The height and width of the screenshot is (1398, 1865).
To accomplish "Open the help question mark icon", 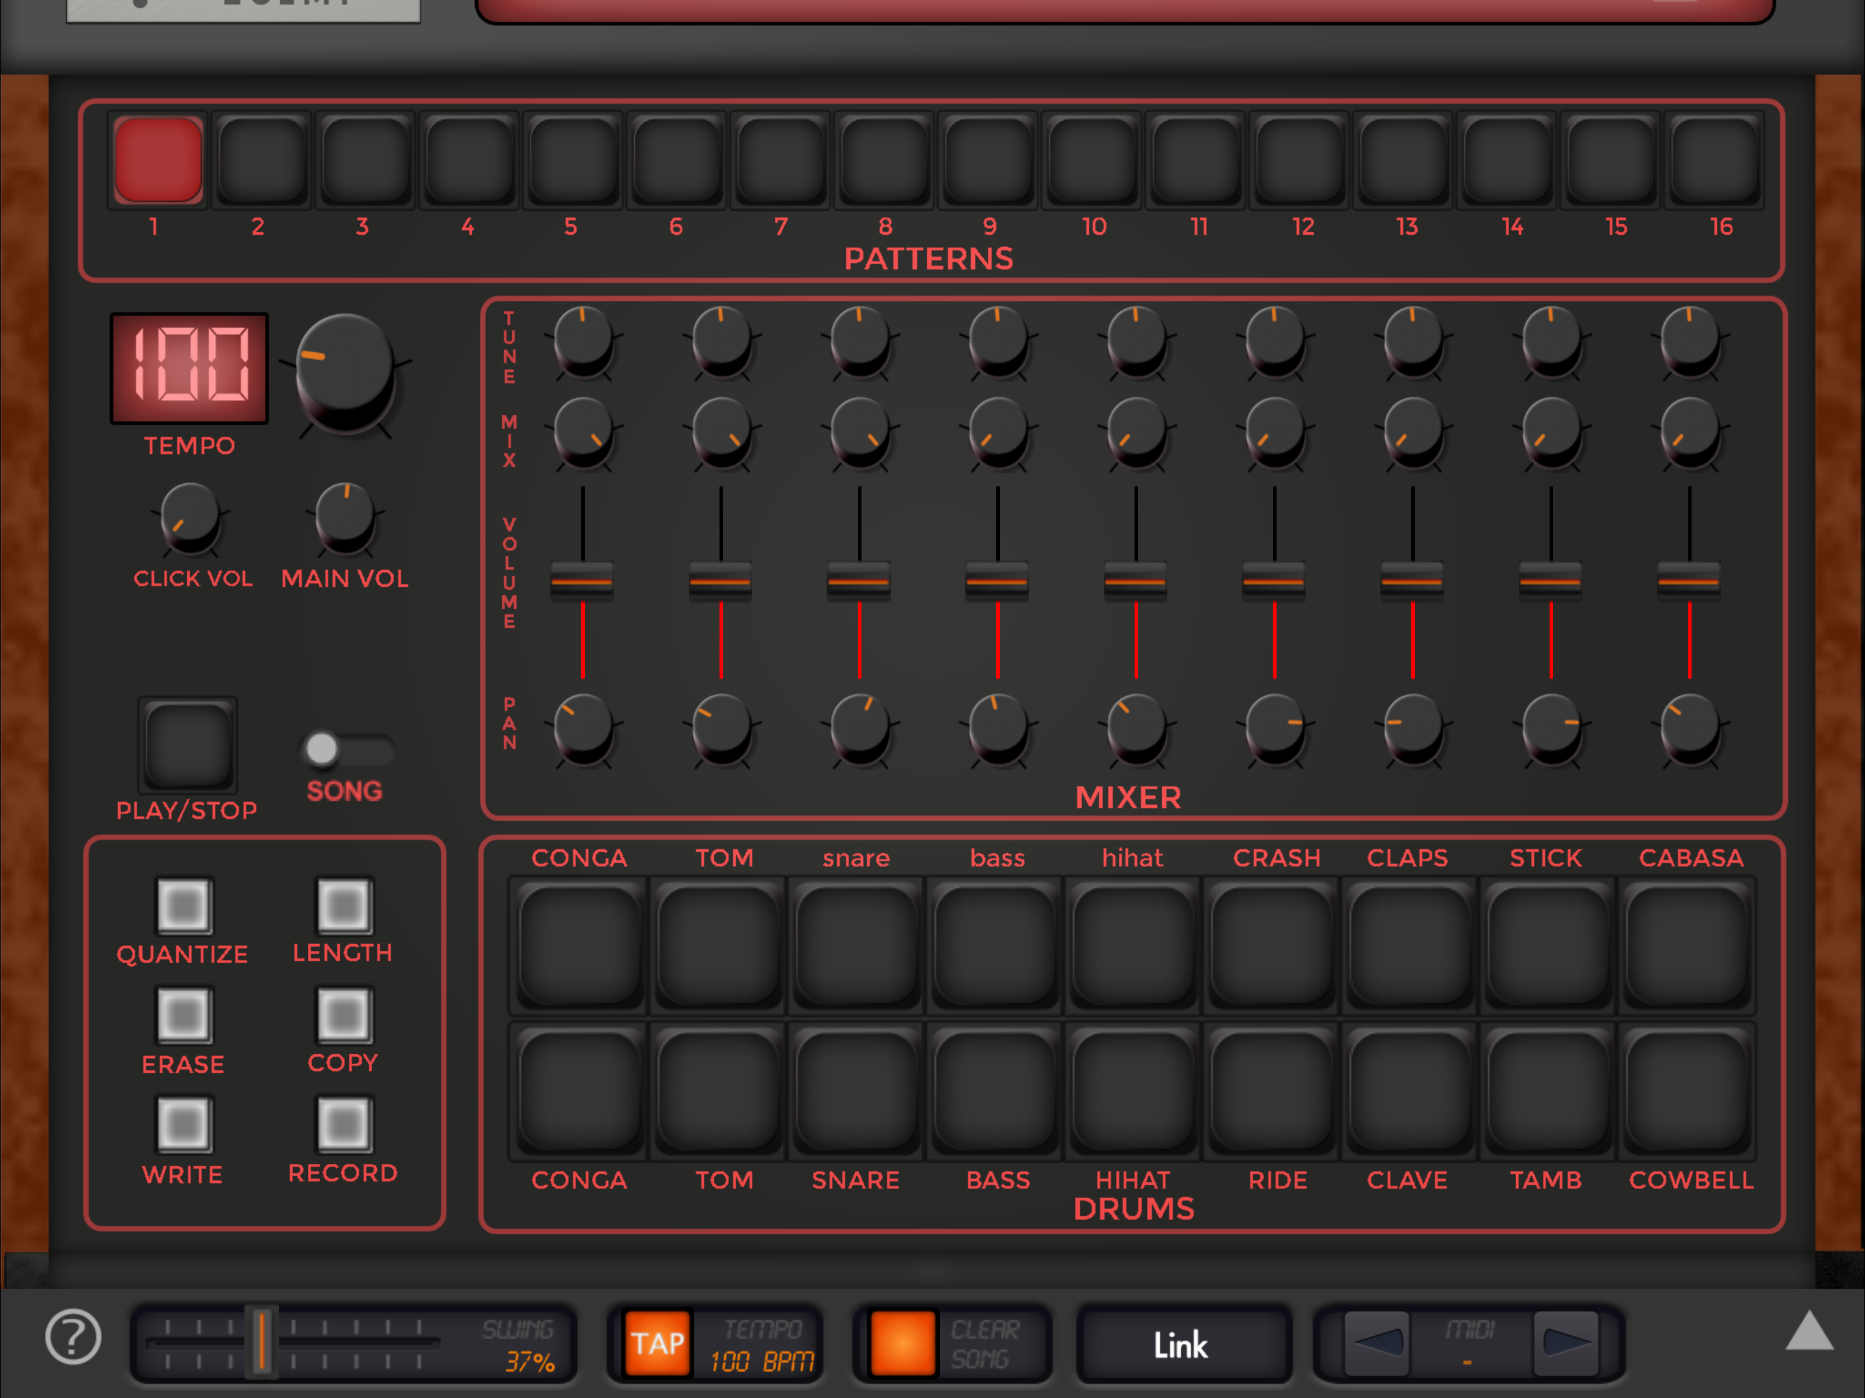I will [72, 1337].
